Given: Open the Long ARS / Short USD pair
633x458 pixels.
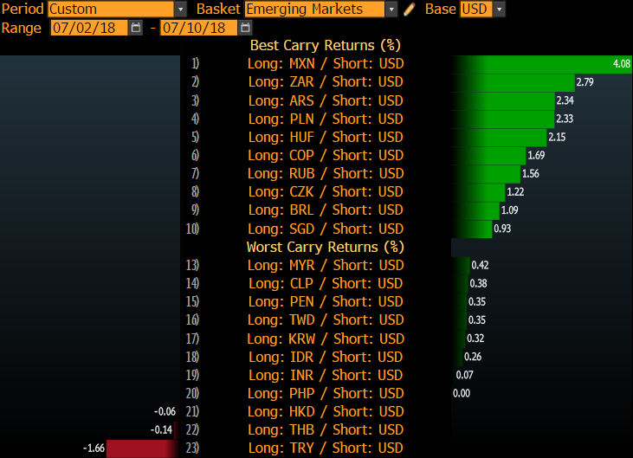Looking at the screenshot, I should pos(325,100).
